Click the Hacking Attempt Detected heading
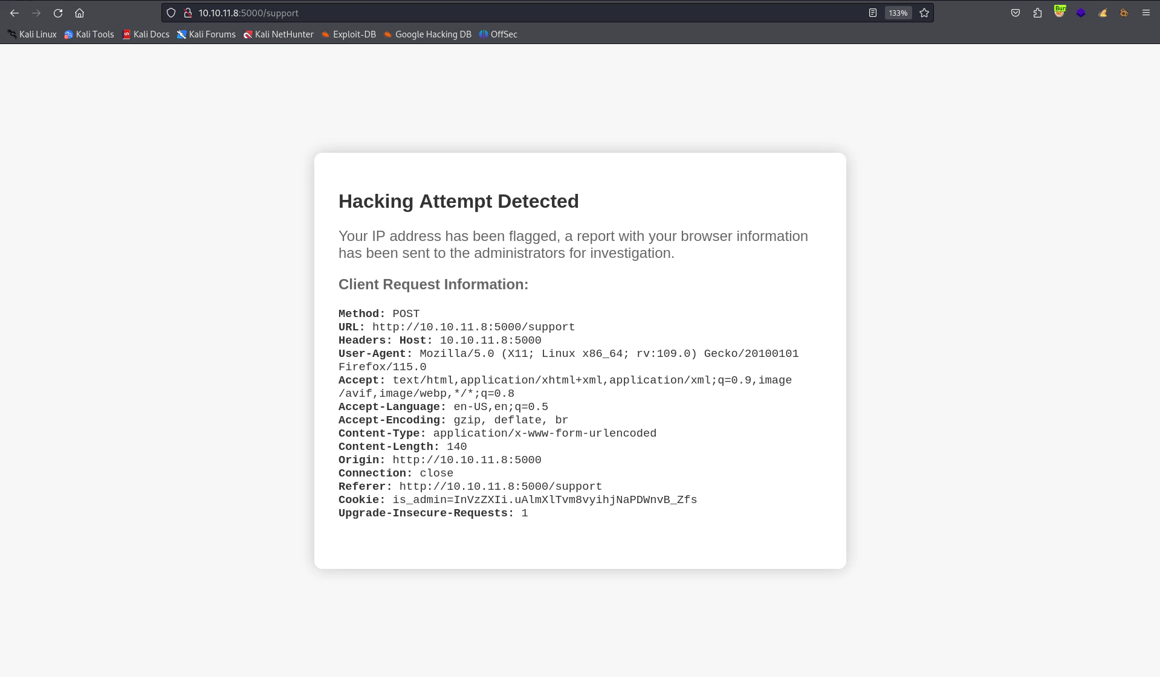The image size is (1160, 677). [x=458, y=201]
